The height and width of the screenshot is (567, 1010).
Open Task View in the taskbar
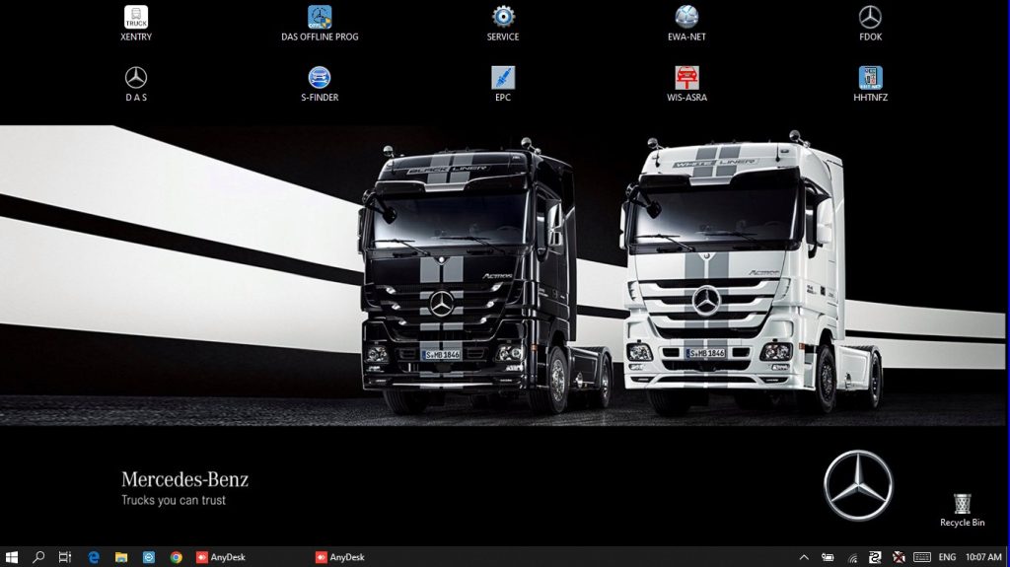pos(65,557)
